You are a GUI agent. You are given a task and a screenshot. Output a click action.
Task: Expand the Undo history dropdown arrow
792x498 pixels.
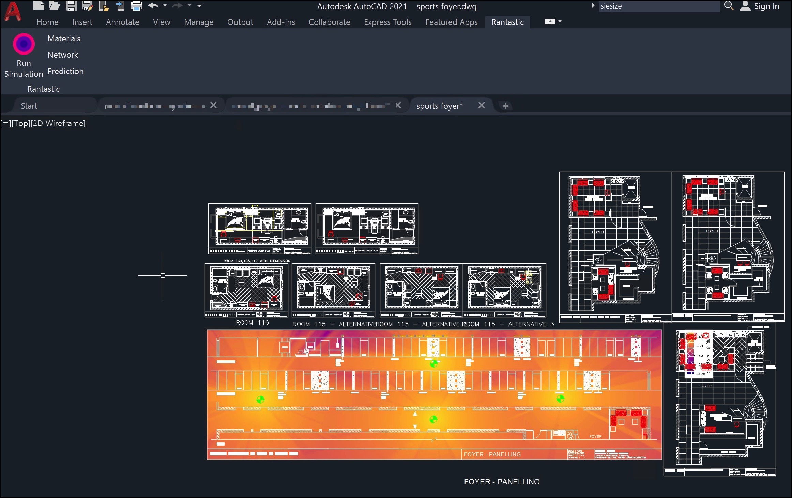(165, 5)
